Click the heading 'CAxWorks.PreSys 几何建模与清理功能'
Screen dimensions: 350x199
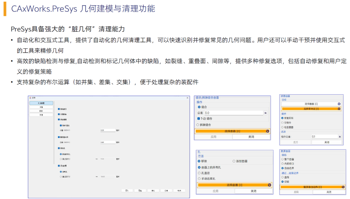click(83, 9)
